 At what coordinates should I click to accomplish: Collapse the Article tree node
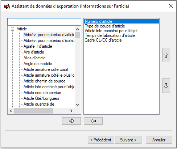pos(12,29)
